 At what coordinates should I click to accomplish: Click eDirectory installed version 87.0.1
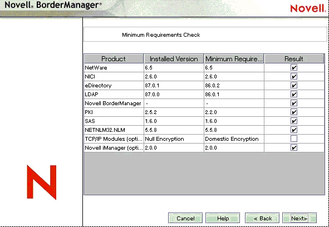point(152,85)
